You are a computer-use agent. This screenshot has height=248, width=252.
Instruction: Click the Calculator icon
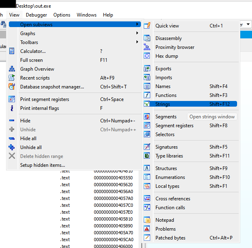point(12,51)
